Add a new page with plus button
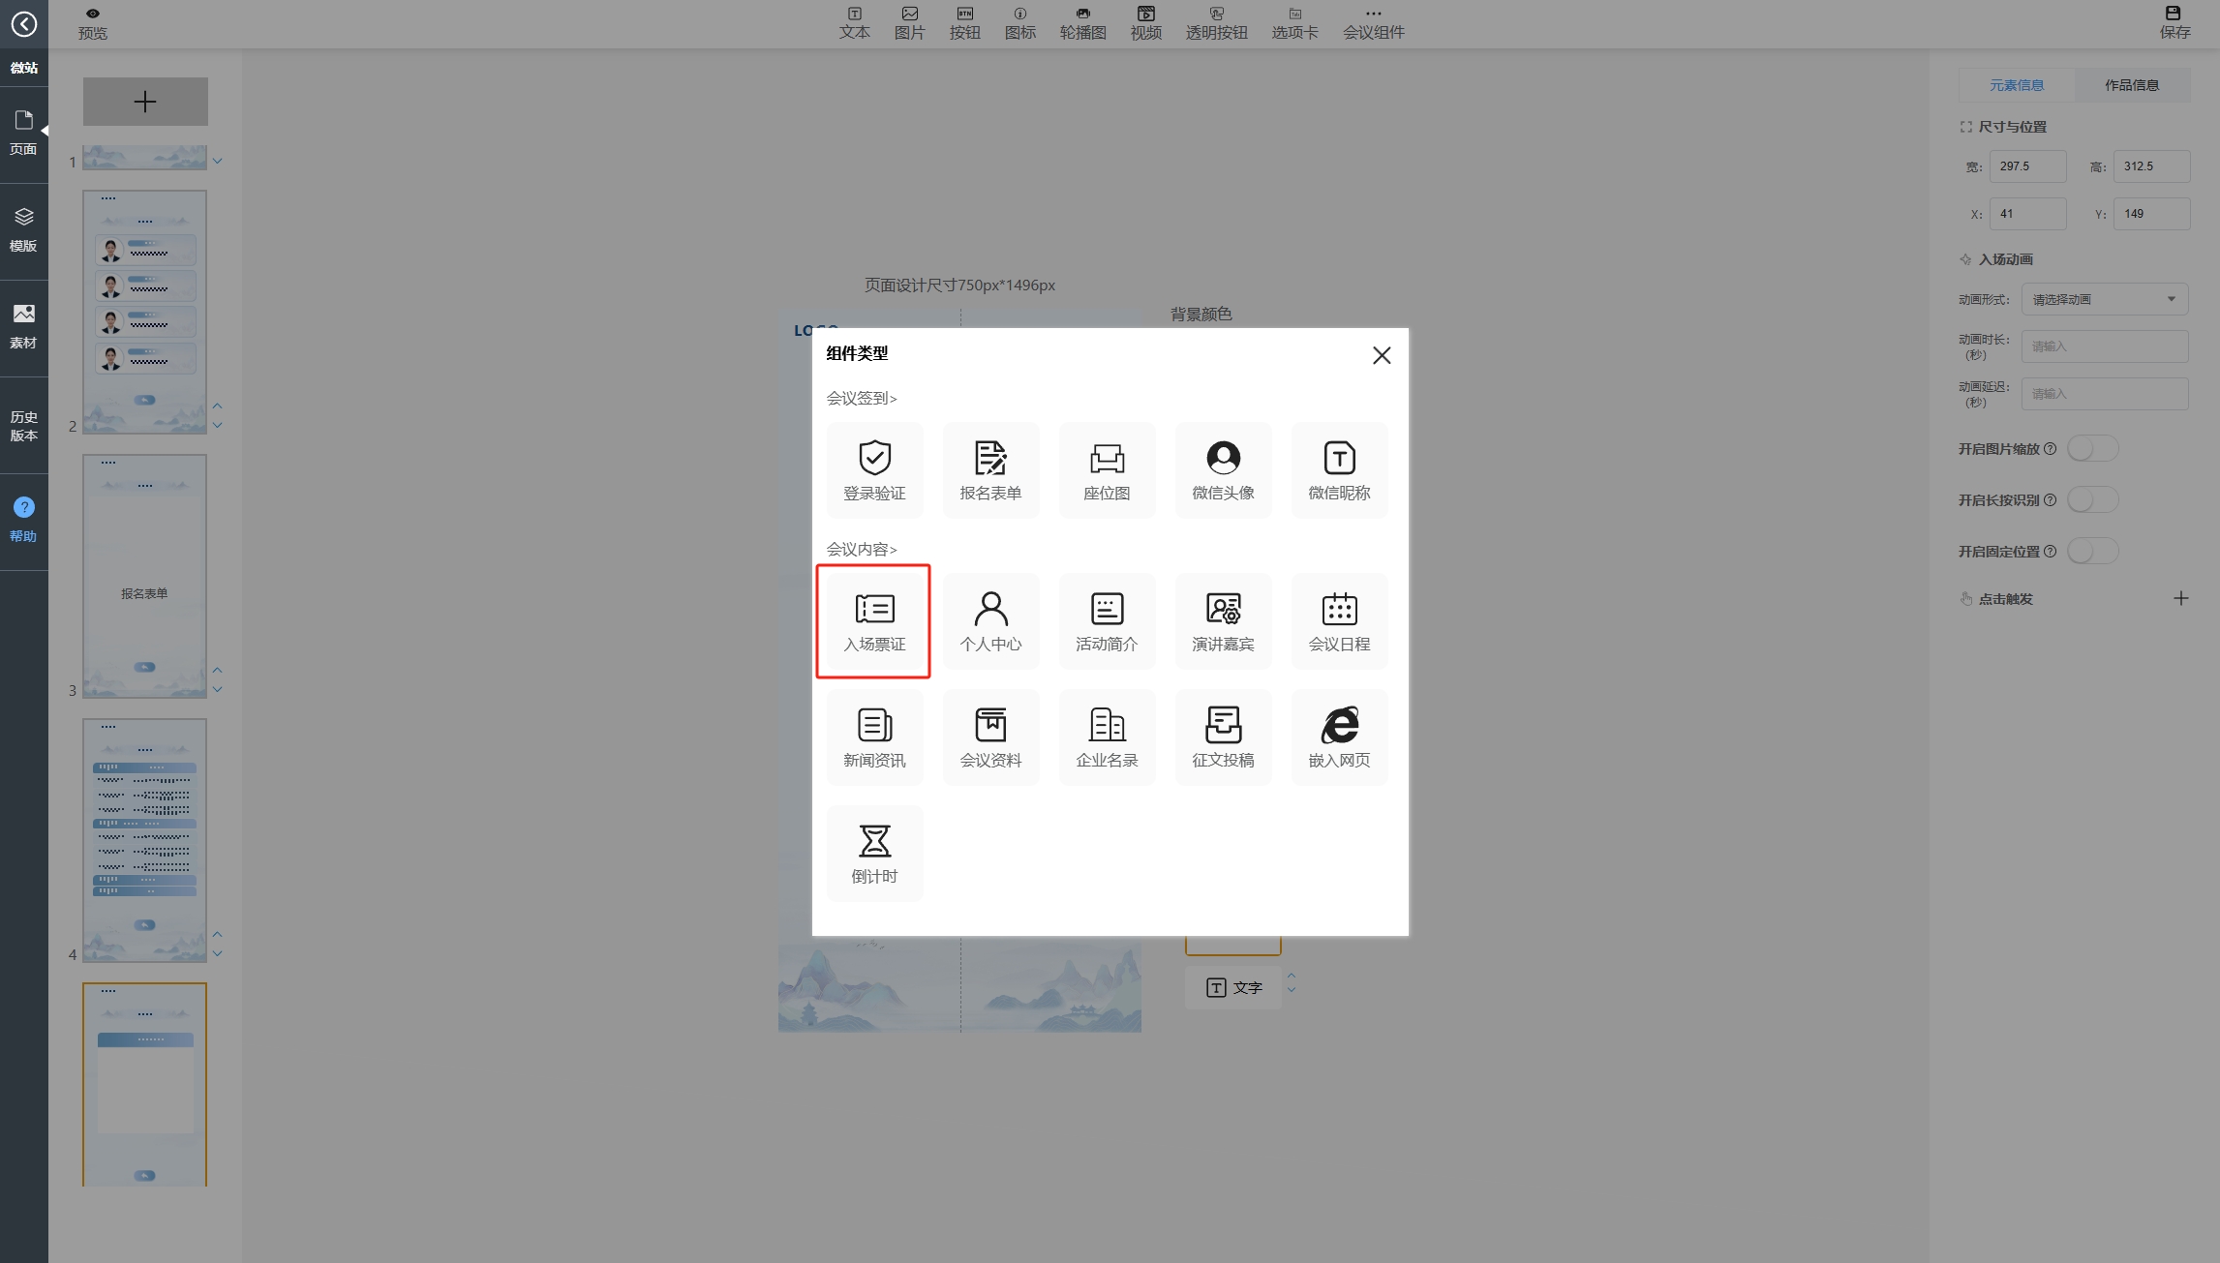The width and height of the screenshot is (2220, 1263). 145,102
